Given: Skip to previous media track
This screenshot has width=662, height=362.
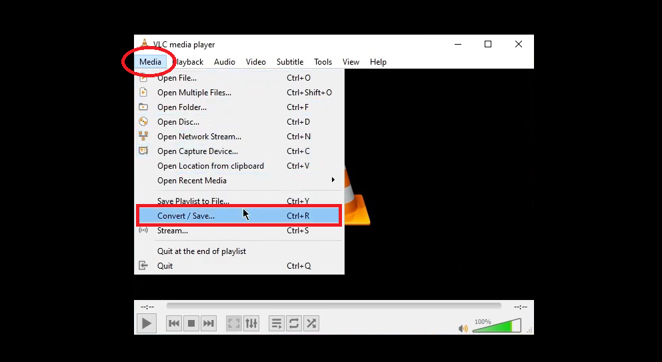Looking at the screenshot, I should pyautogui.click(x=174, y=323).
